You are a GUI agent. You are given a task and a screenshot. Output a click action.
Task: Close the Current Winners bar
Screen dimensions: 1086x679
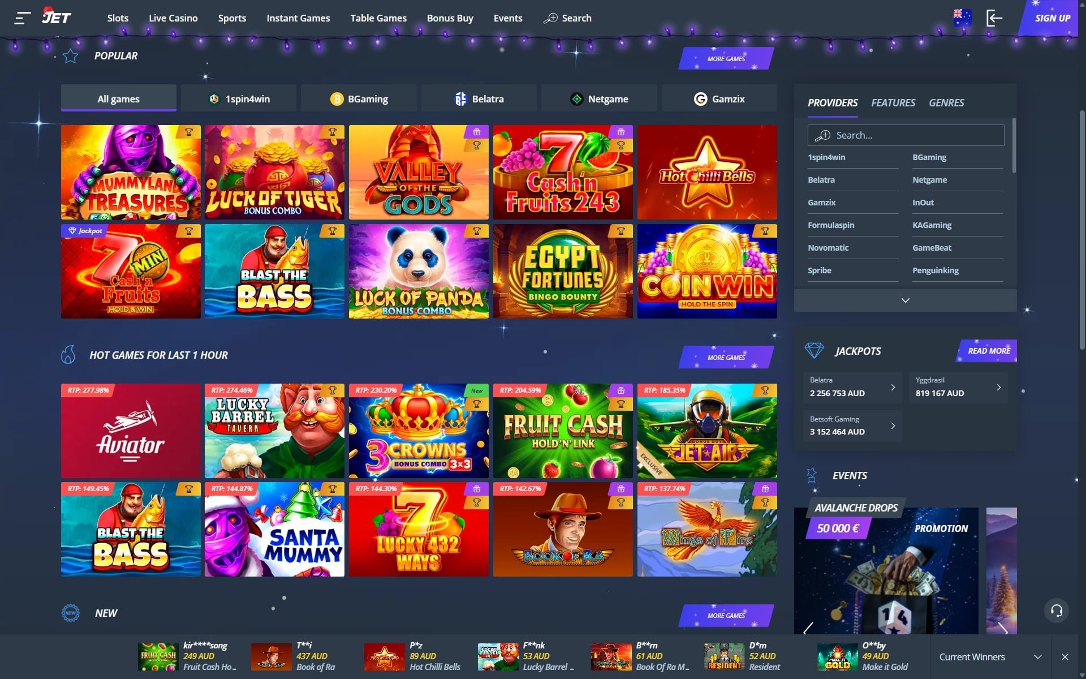click(1065, 657)
